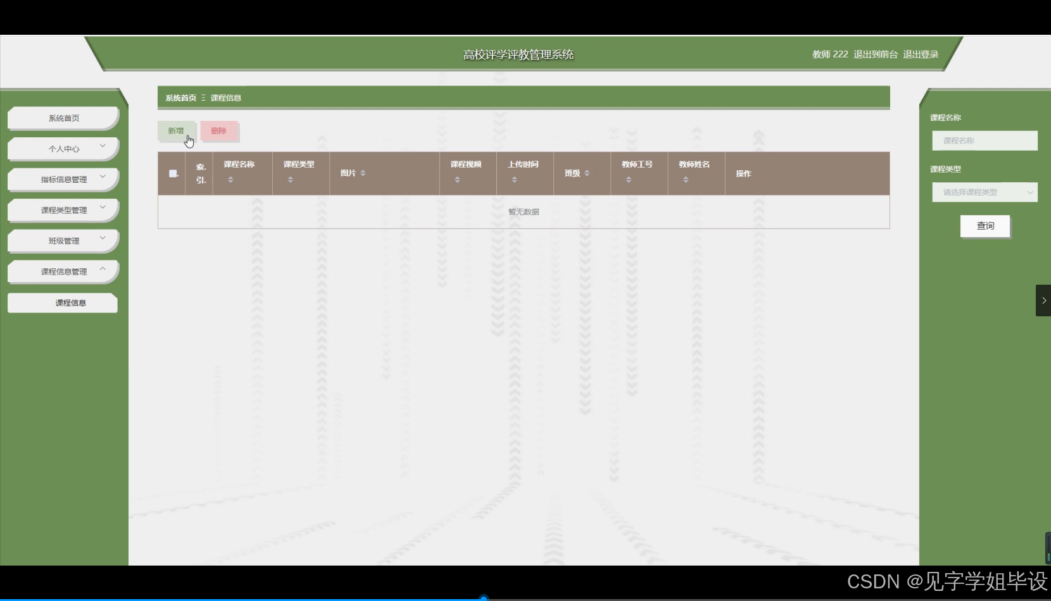This screenshot has height=601, width=1051.
Task: Click the 索引 column header
Action: pyautogui.click(x=201, y=173)
